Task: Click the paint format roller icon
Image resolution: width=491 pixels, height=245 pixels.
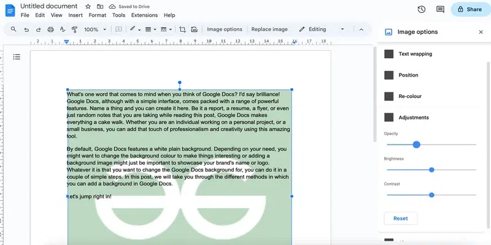Action: (74, 29)
